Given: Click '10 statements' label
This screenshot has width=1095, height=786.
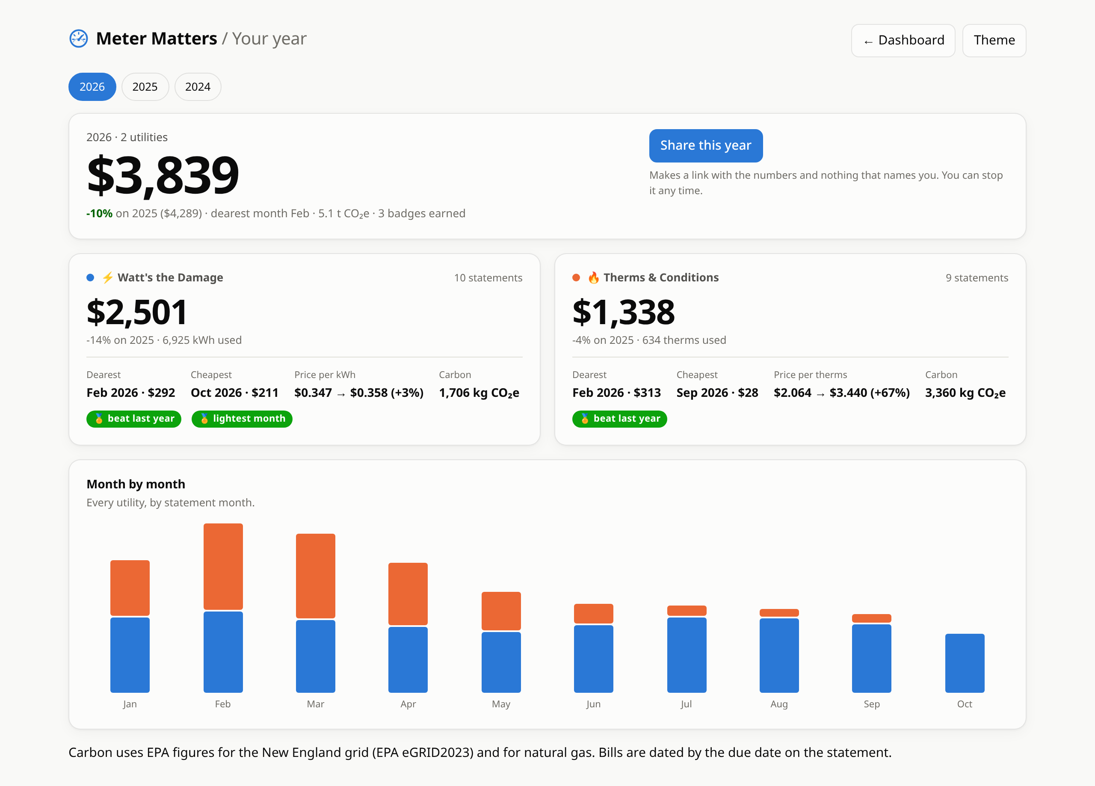Looking at the screenshot, I should tap(488, 278).
